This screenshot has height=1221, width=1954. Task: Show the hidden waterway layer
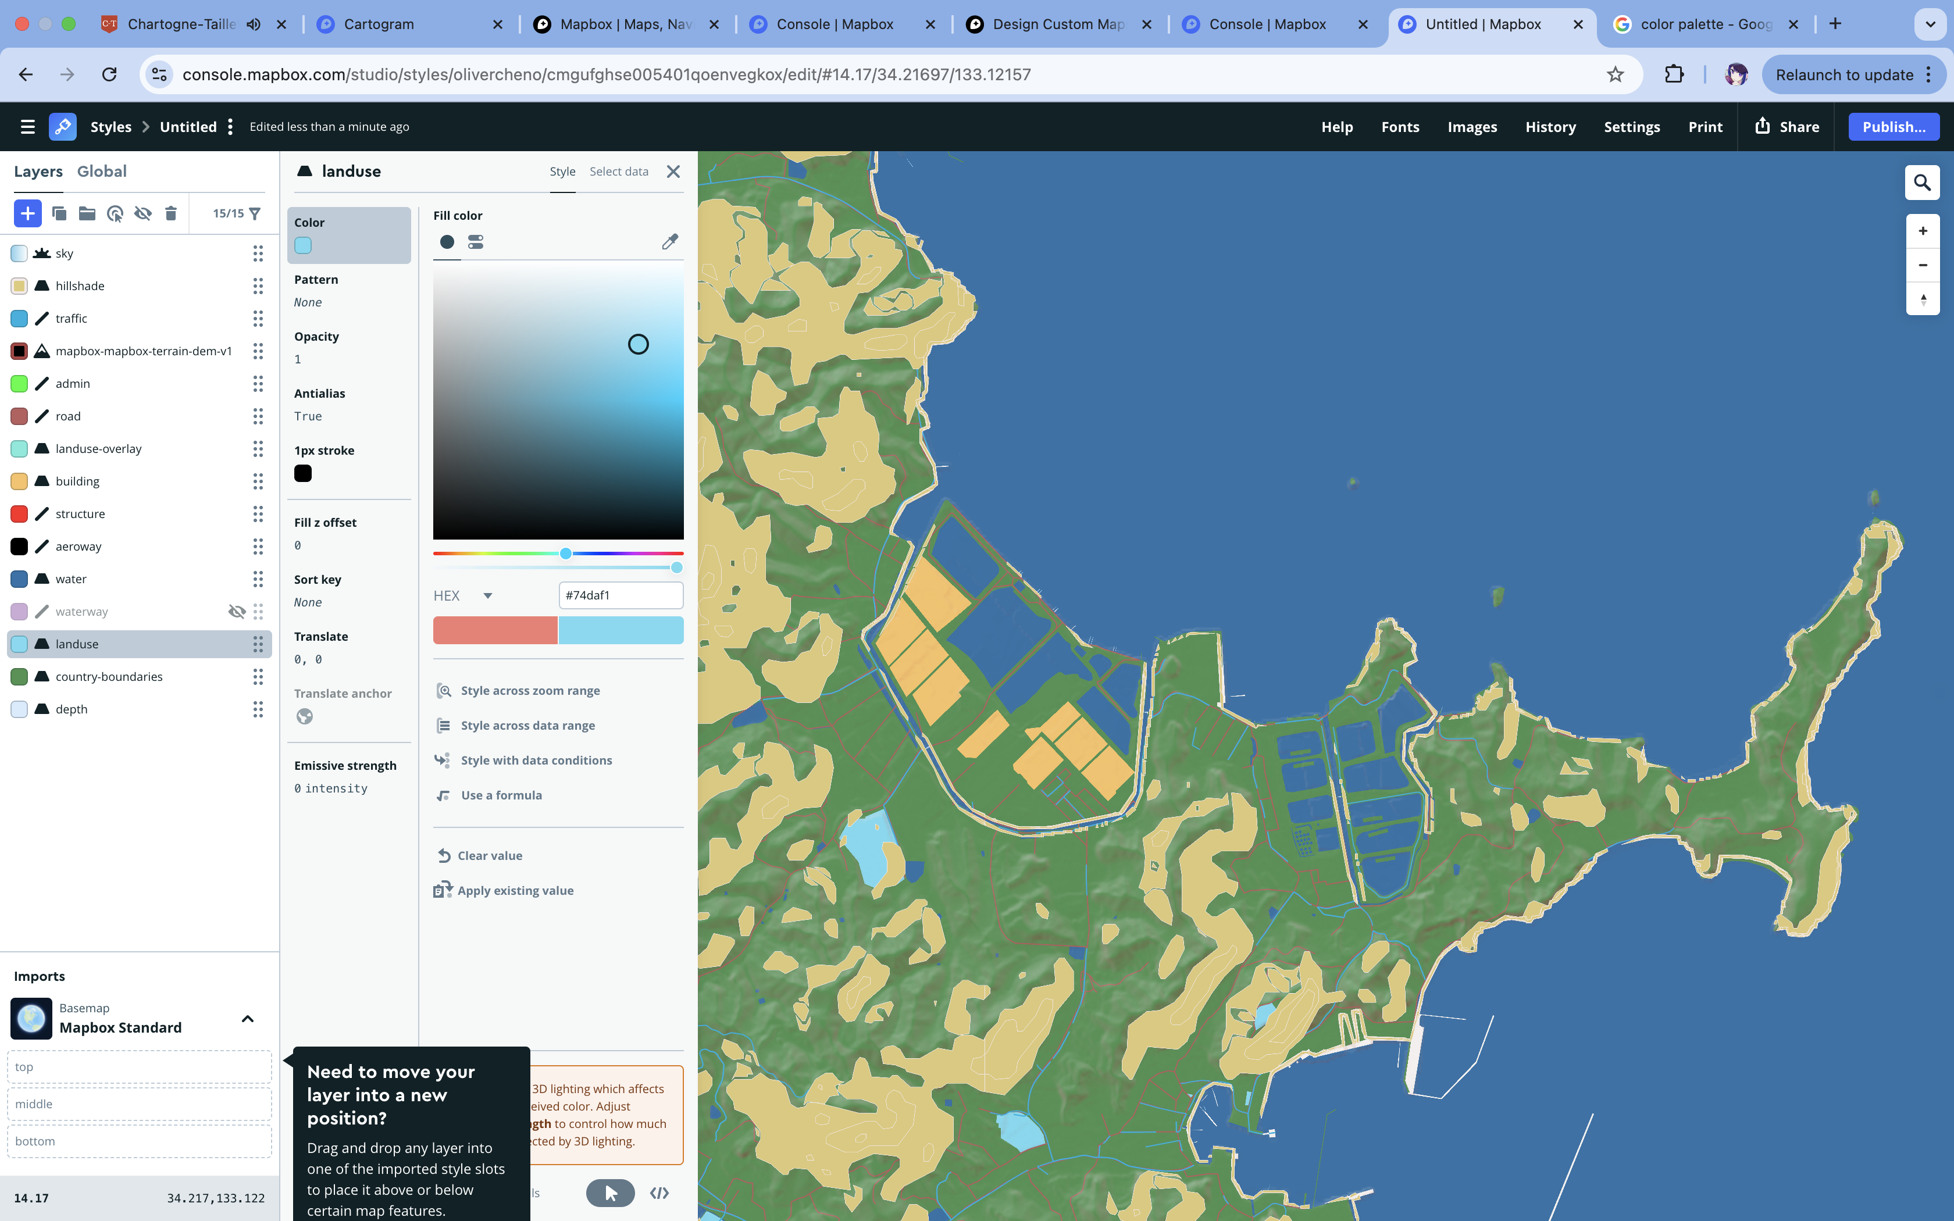click(x=237, y=611)
